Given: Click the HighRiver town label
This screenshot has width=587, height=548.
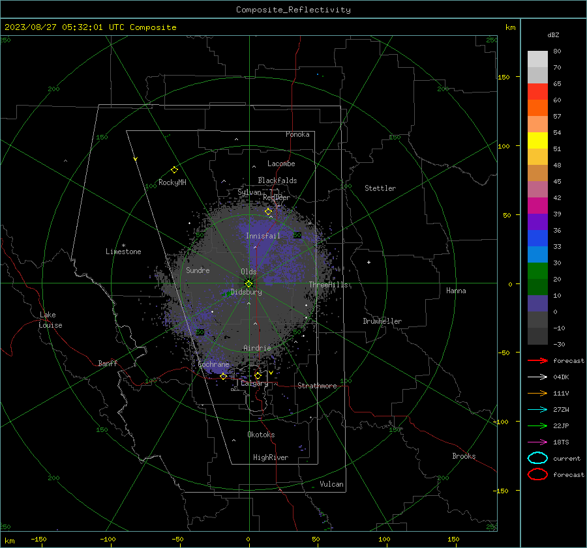Looking at the screenshot, I should (270, 457).
